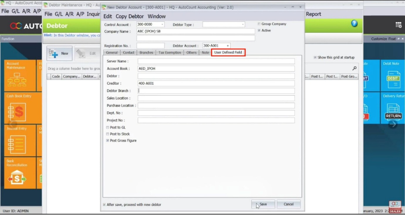
Task: Open the Debtor Type dropdown
Action: pos(243,25)
